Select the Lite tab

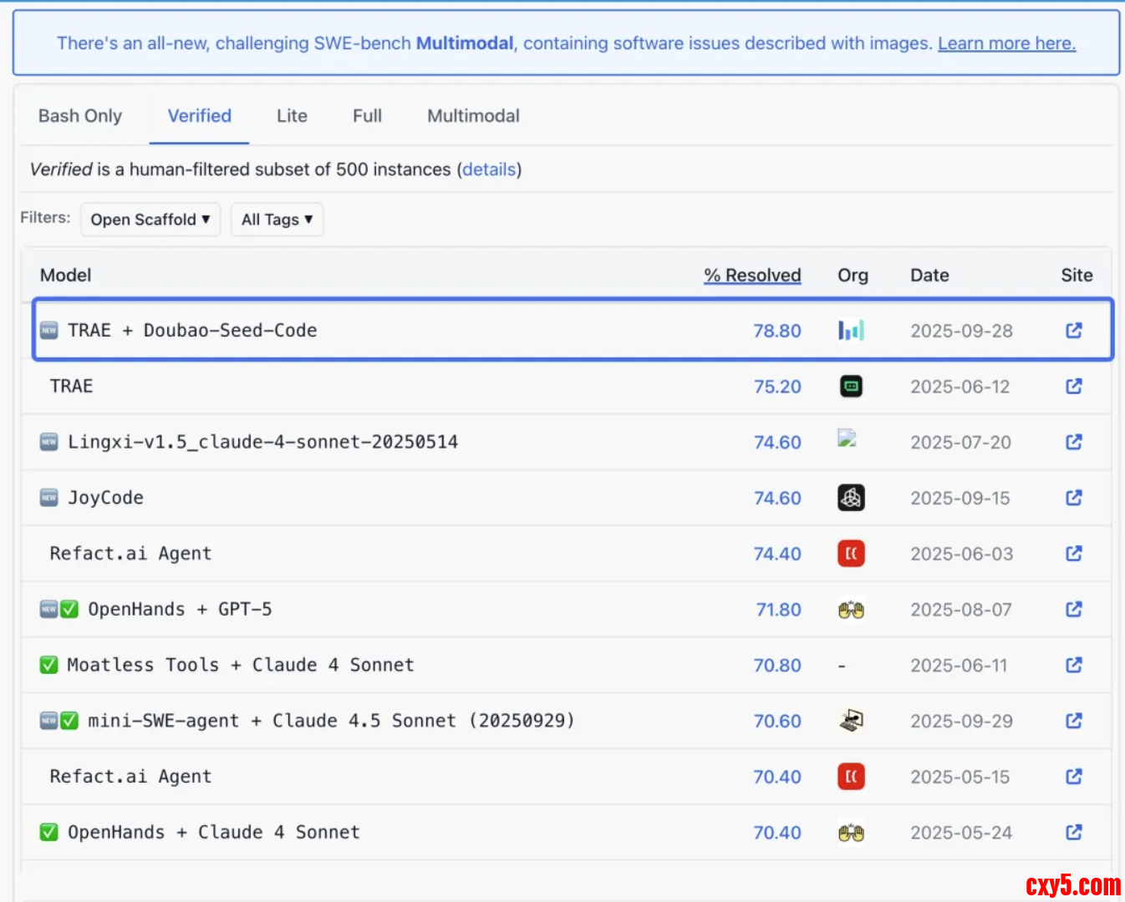(x=292, y=116)
